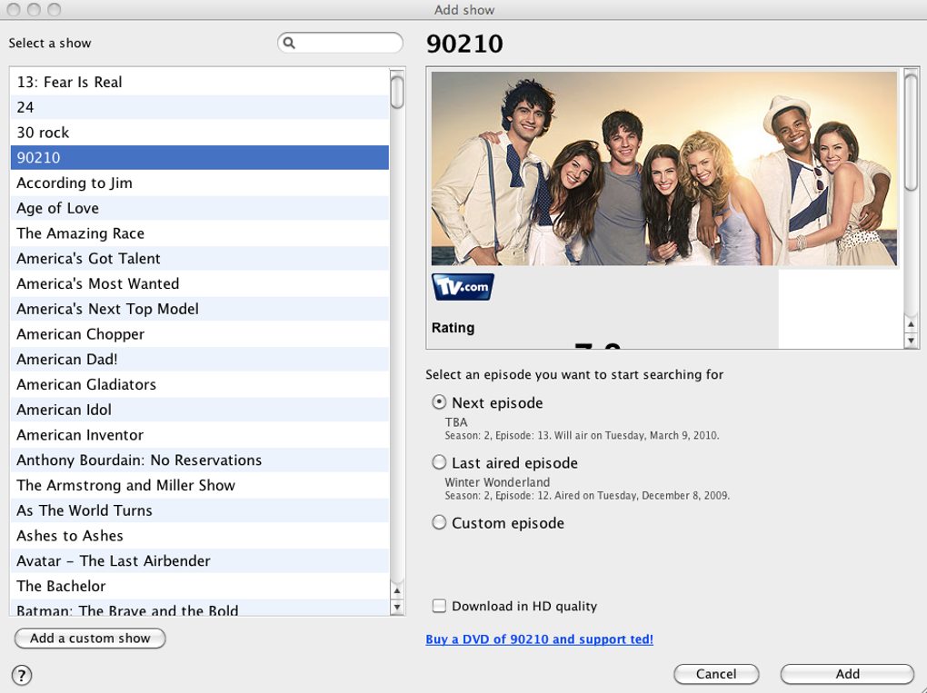Select American Chopper

[200, 334]
